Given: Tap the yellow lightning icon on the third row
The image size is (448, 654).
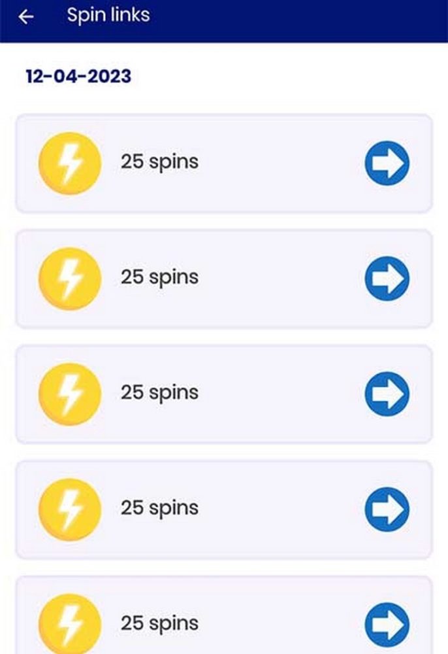Looking at the screenshot, I should [69, 392].
